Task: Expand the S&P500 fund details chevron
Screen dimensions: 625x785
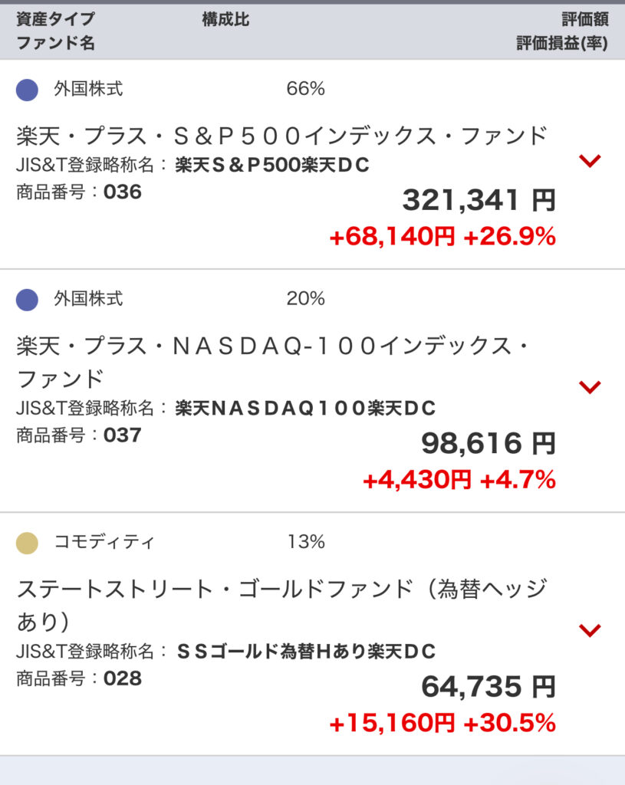Action: click(590, 160)
